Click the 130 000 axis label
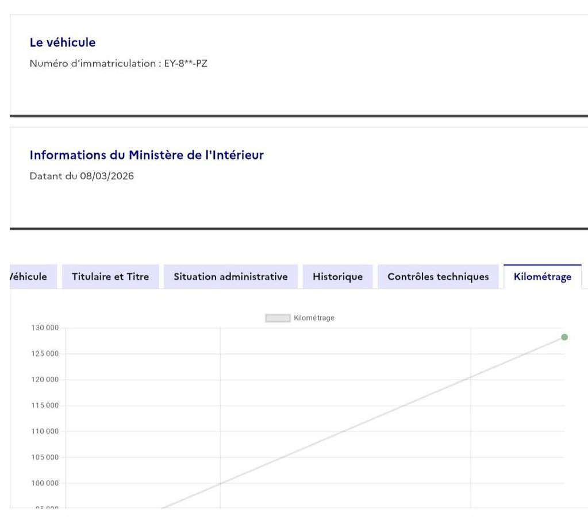 pos(45,327)
